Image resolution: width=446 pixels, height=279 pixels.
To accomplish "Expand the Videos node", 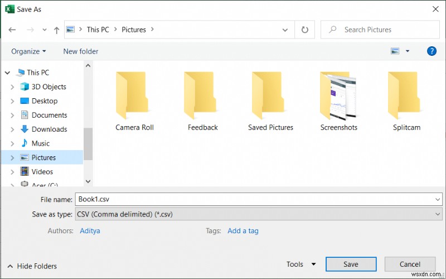I will (12, 172).
